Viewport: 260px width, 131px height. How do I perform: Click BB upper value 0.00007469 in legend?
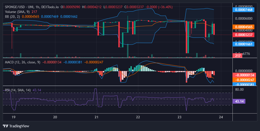coord(50,16)
